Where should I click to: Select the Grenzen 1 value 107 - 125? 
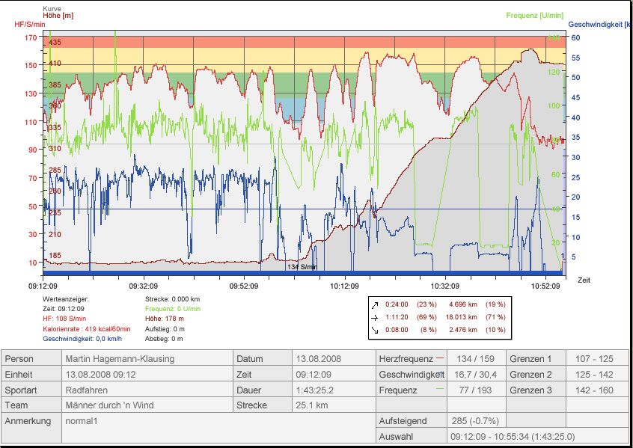594,359
